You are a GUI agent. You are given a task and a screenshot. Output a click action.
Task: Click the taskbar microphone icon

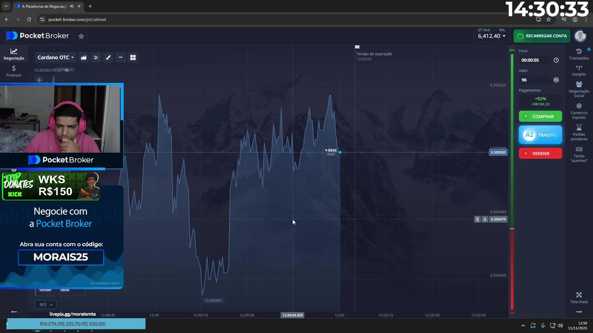(x=543, y=326)
